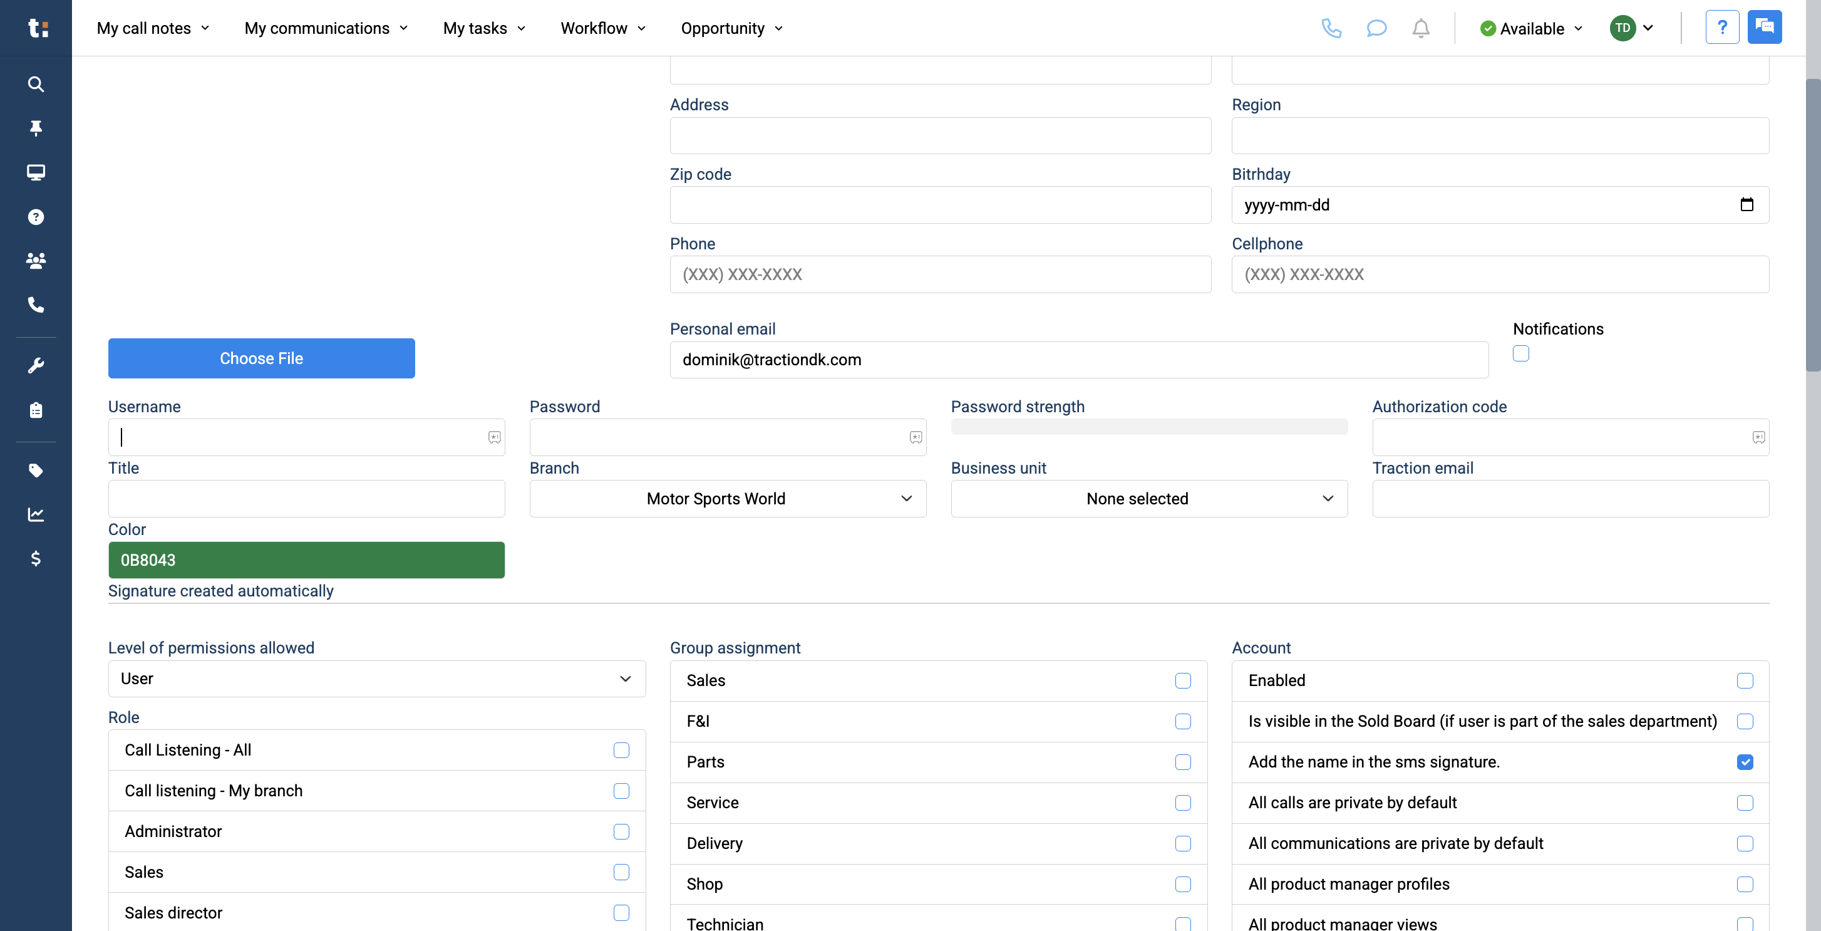Open the Workflow menu

coord(602,28)
